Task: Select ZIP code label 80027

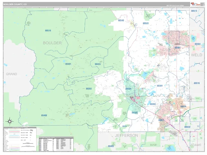Action: (161, 120)
